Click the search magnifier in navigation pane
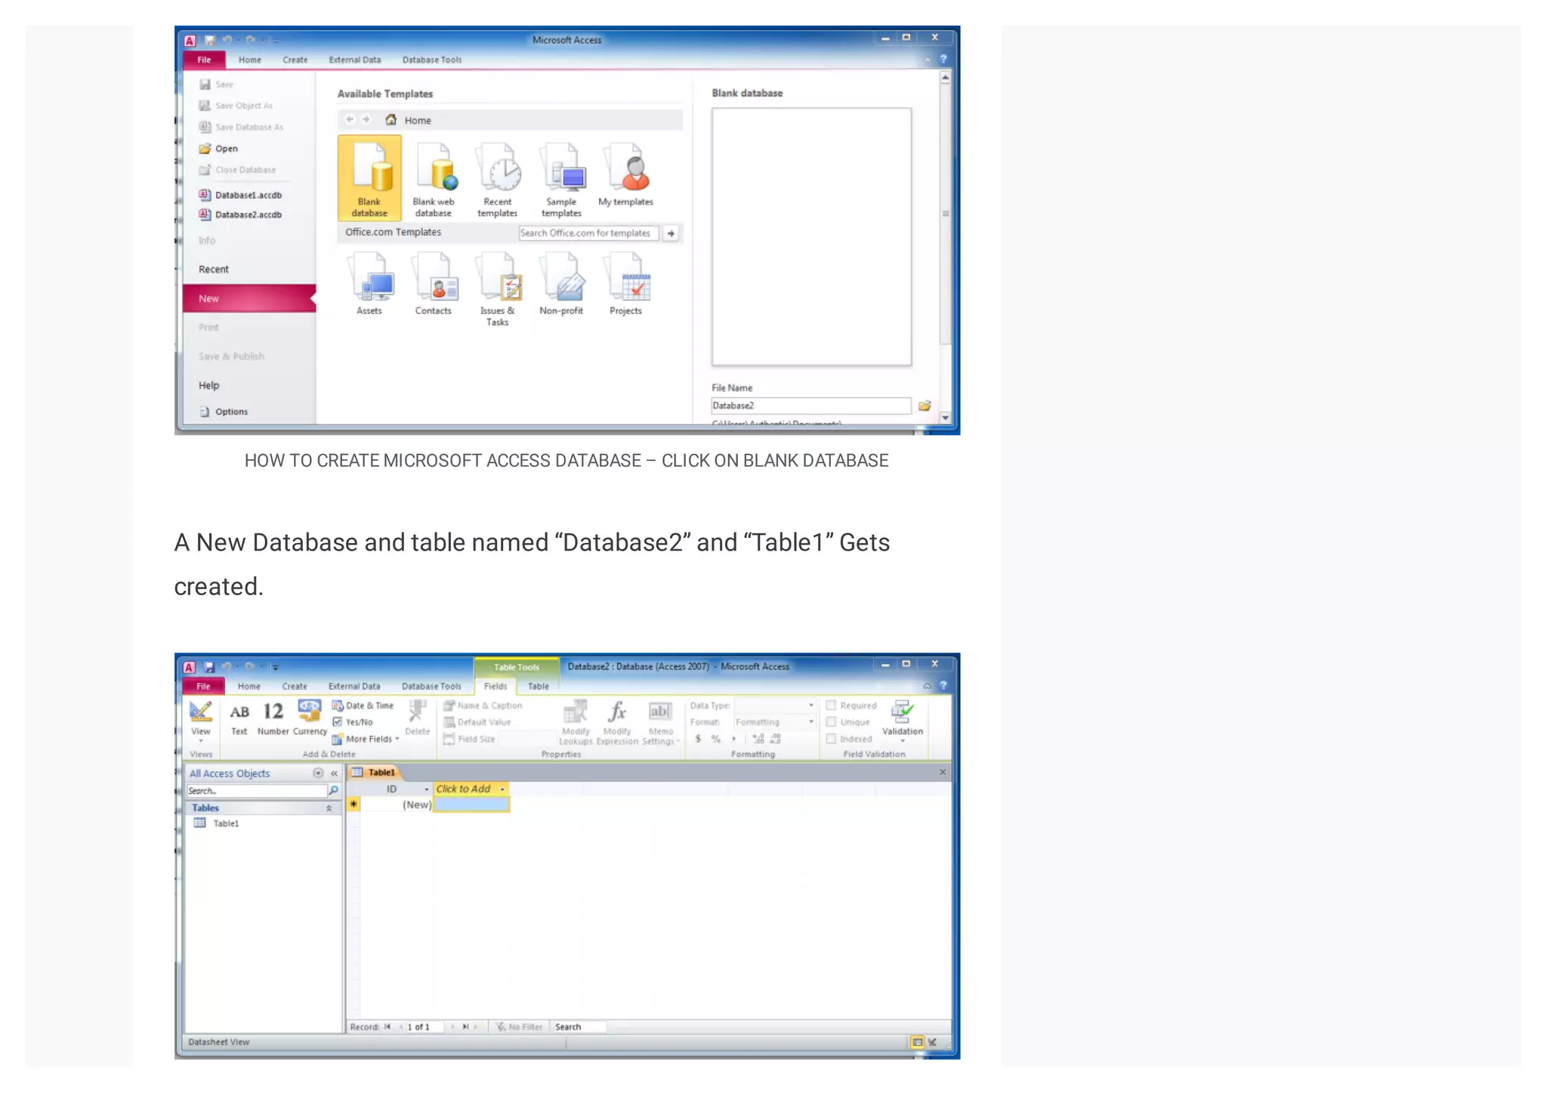The width and height of the screenshot is (1547, 1093). pyautogui.click(x=333, y=790)
